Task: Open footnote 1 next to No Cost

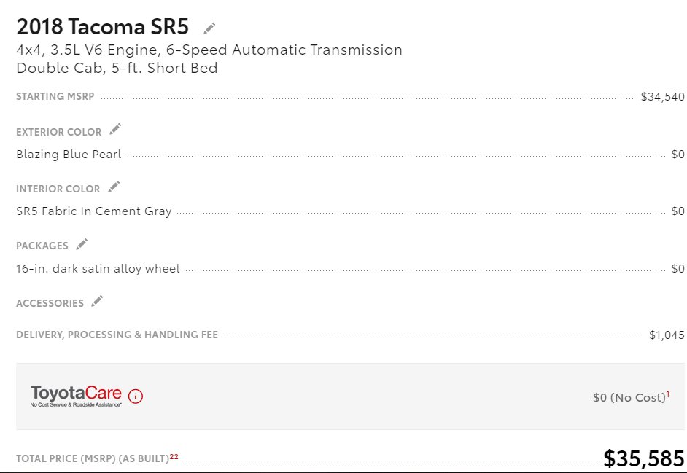Action: coord(668,394)
